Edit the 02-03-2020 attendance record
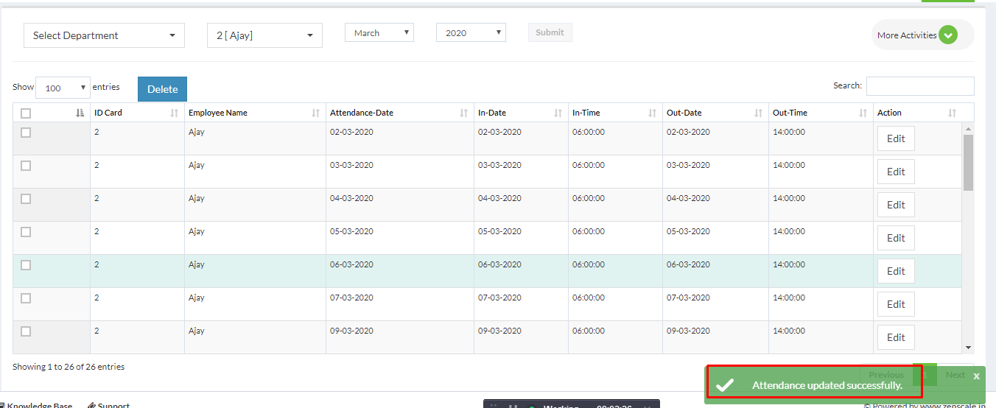This screenshot has width=996, height=408. [x=896, y=138]
